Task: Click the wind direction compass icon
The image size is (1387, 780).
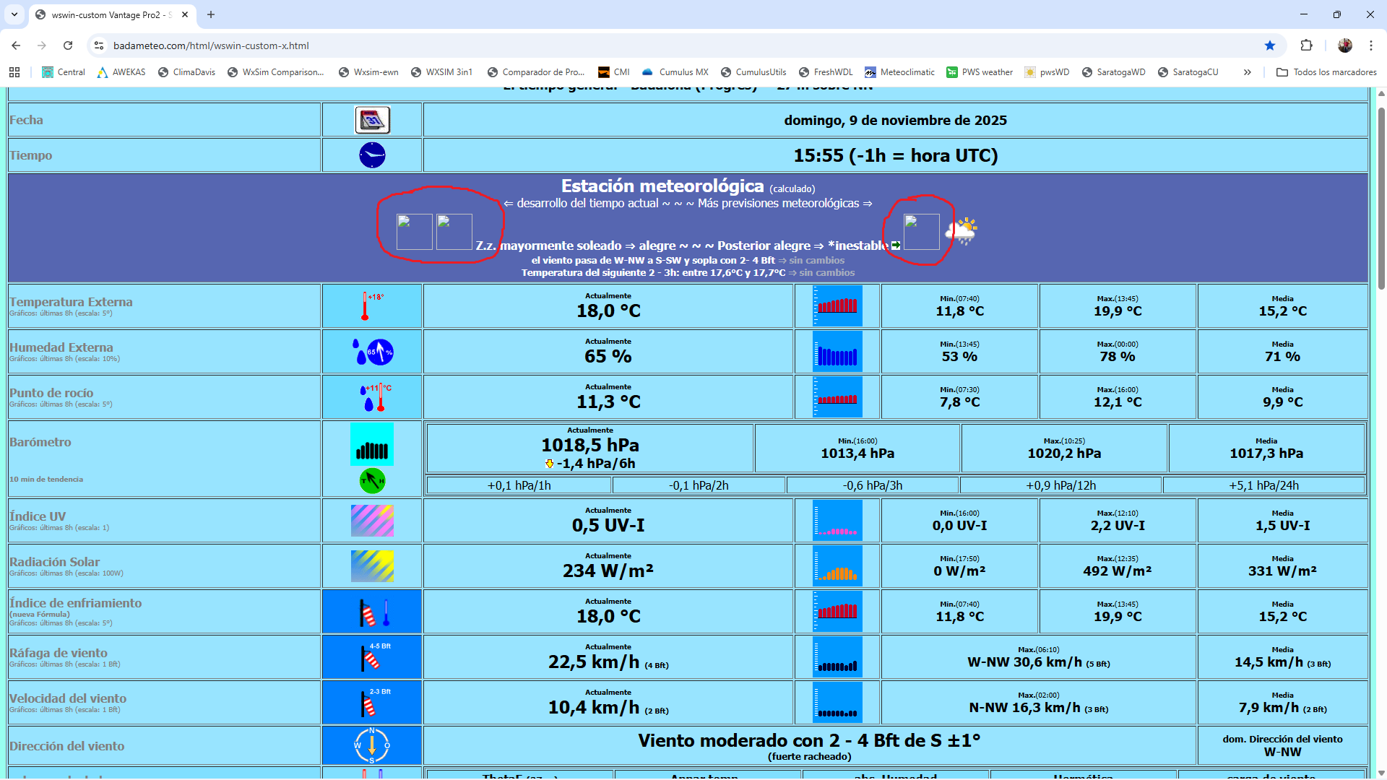Action: click(372, 745)
